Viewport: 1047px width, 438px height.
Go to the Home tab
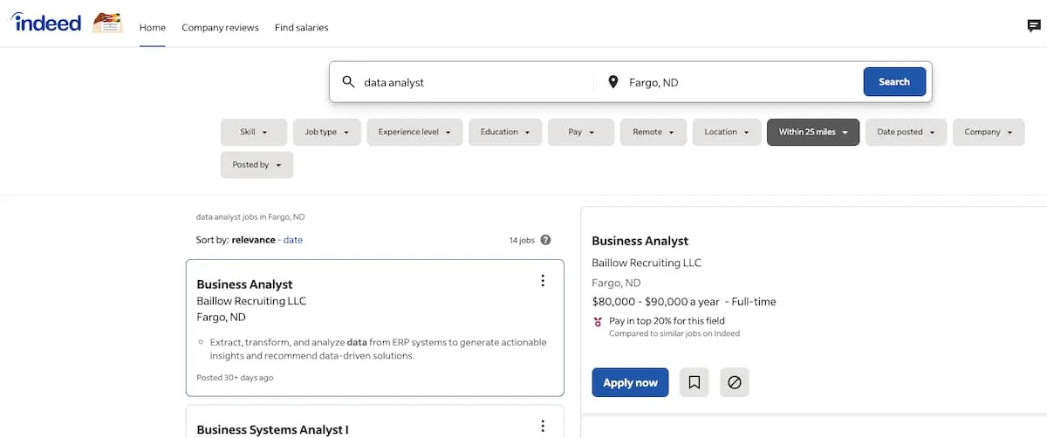pos(152,28)
